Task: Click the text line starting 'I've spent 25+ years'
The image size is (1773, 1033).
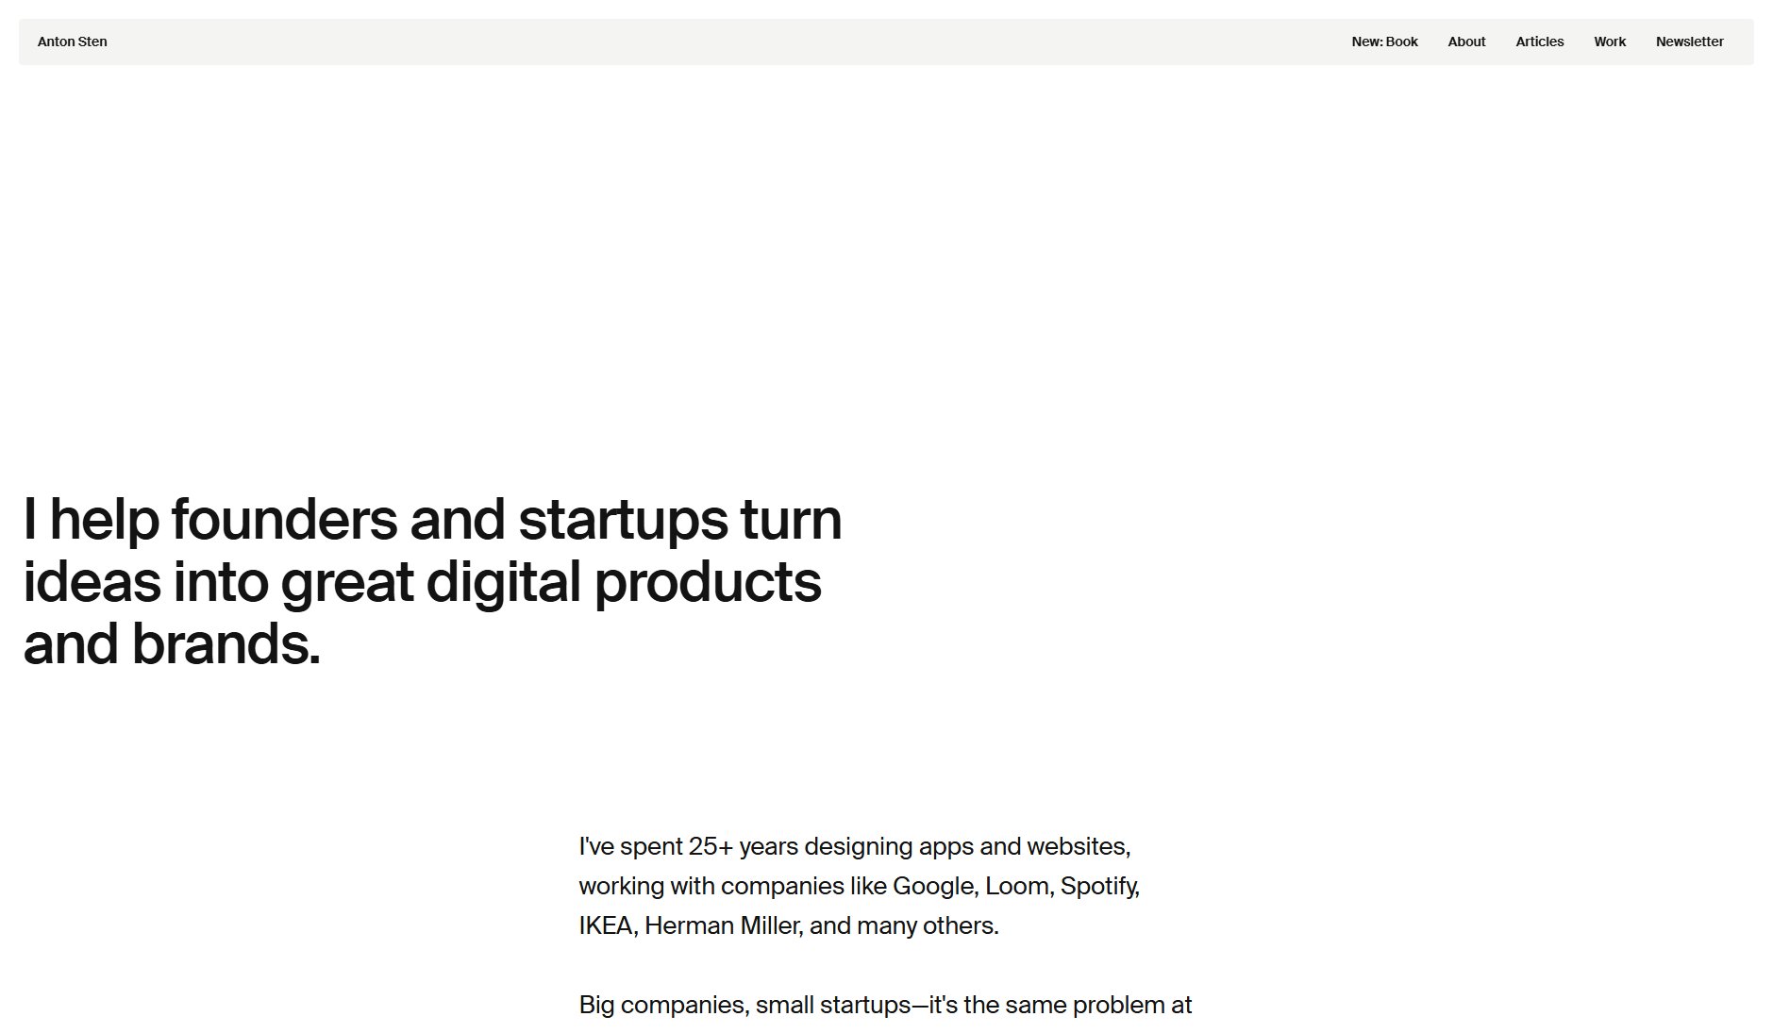Action: 854,846
